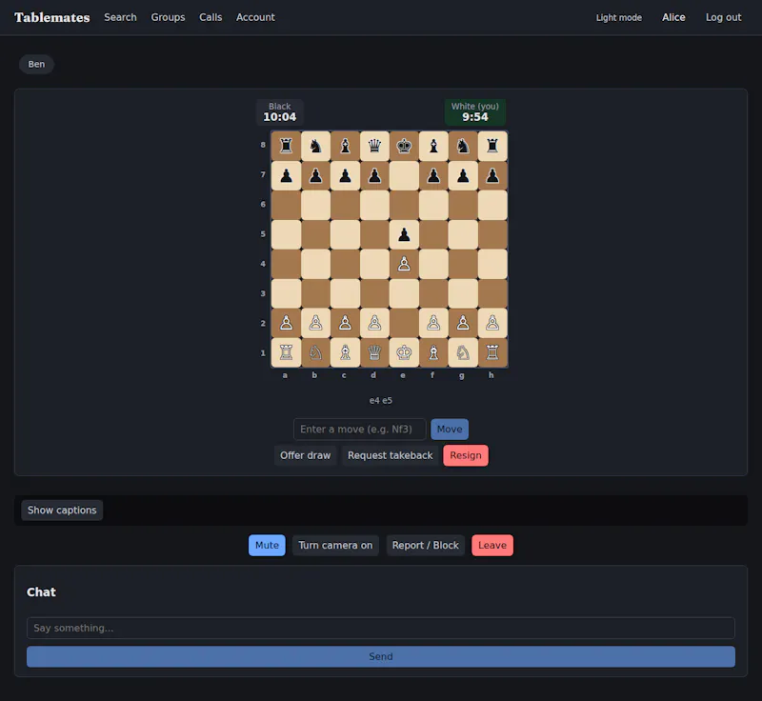Screen dimensions: 762x701
Task: Select the black pawn on d7
Action: (374, 175)
